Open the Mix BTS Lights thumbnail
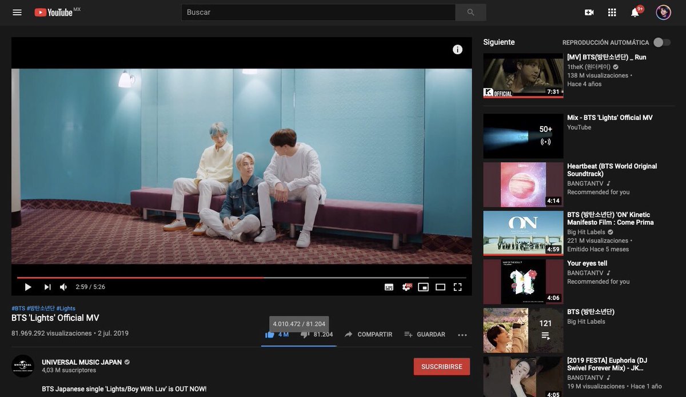The width and height of the screenshot is (686, 397). [523, 136]
